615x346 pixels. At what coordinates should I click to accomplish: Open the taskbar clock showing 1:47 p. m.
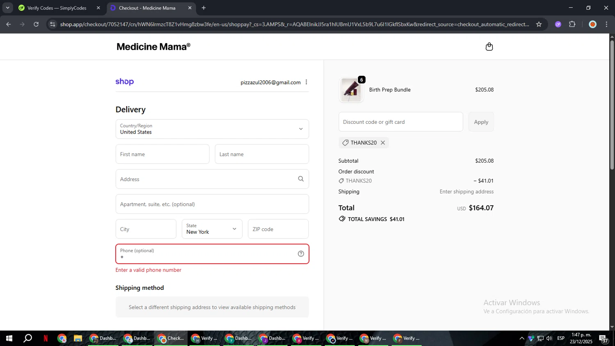[581, 338]
